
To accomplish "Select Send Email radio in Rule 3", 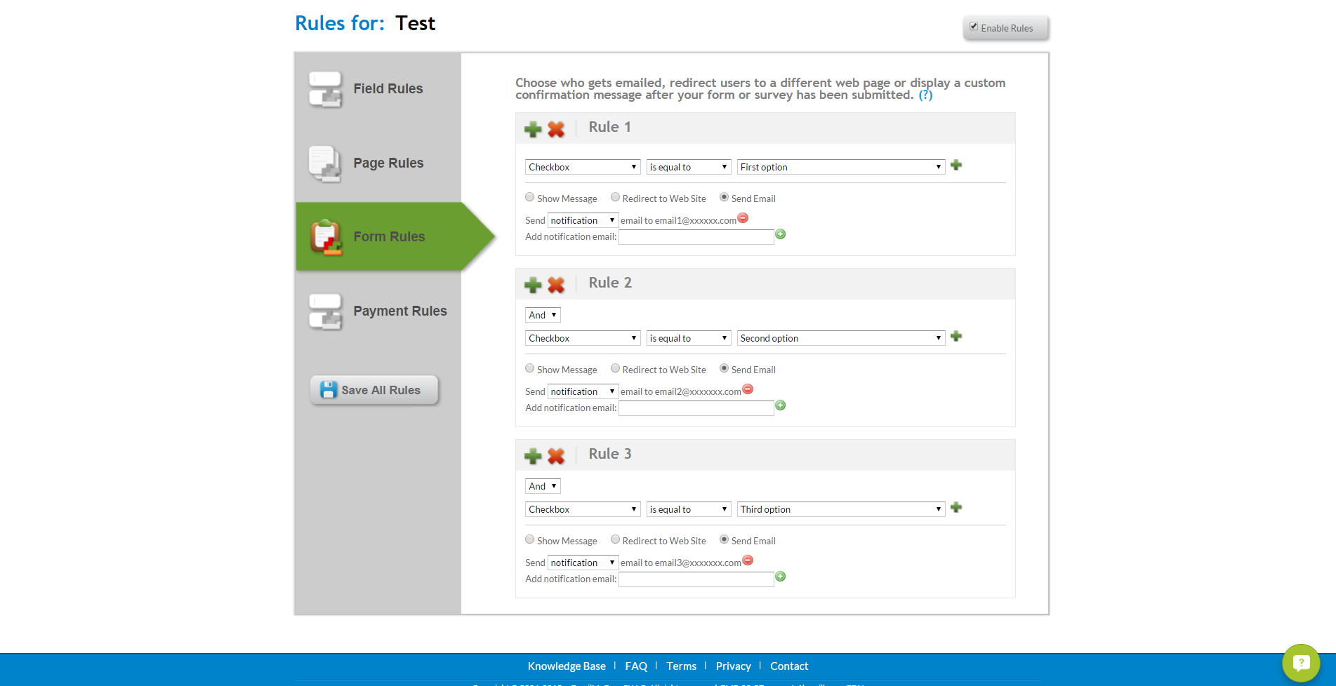I will tap(725, 539).
